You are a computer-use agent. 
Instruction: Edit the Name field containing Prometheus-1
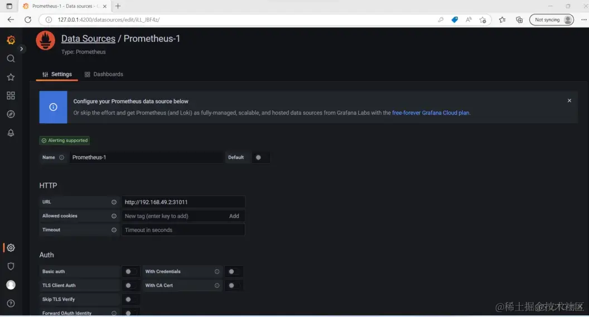(146, 157)
